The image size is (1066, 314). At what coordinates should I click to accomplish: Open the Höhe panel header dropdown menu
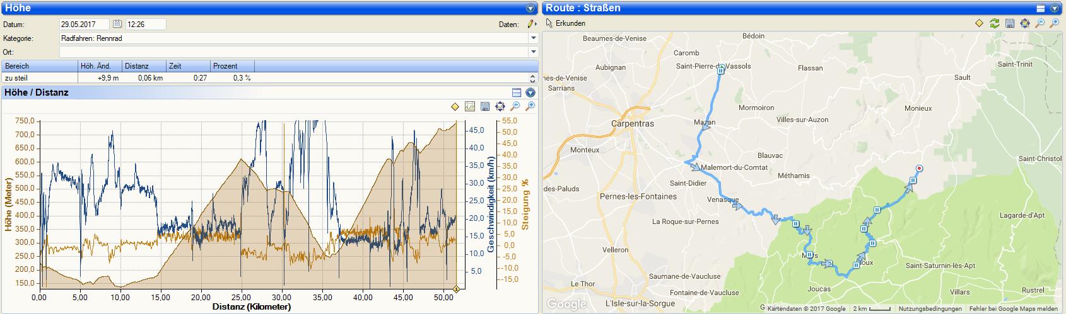click(530, 8)
